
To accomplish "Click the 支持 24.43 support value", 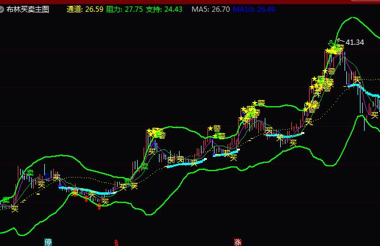I will point(165,9).
